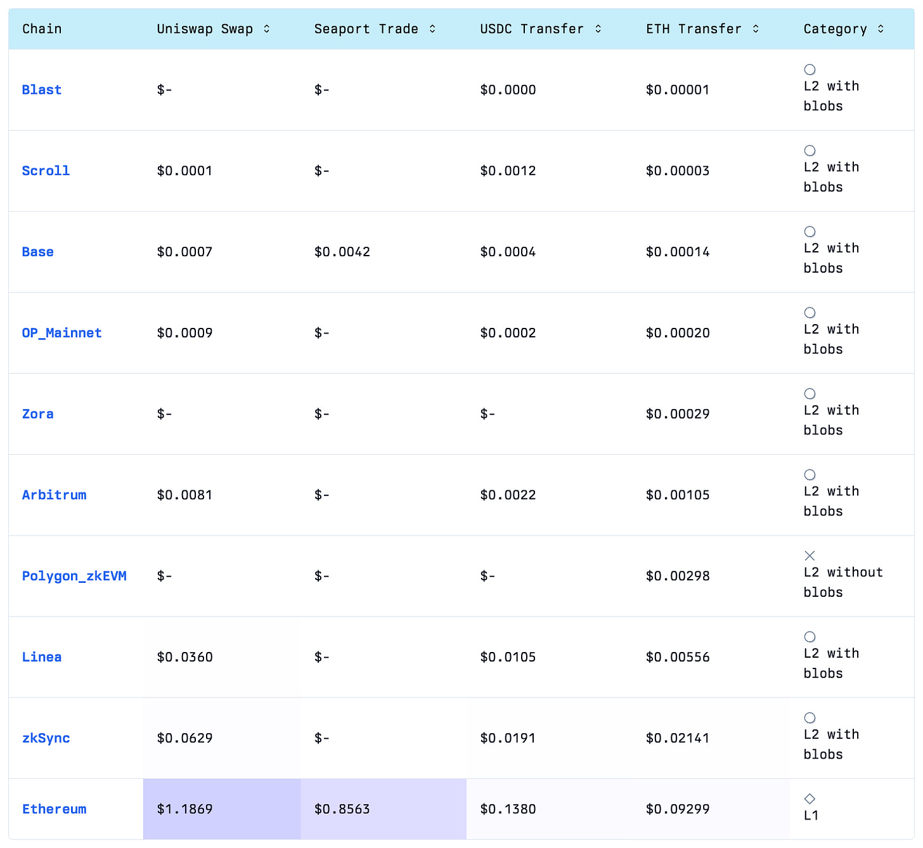Sort by USDC Transfer column arrows
This screenshot has width=923, height=848.
[598, 29]
